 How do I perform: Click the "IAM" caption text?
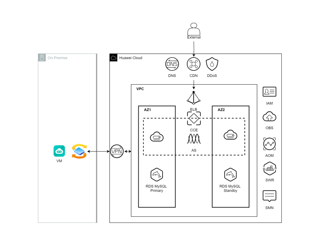(269, 104)
